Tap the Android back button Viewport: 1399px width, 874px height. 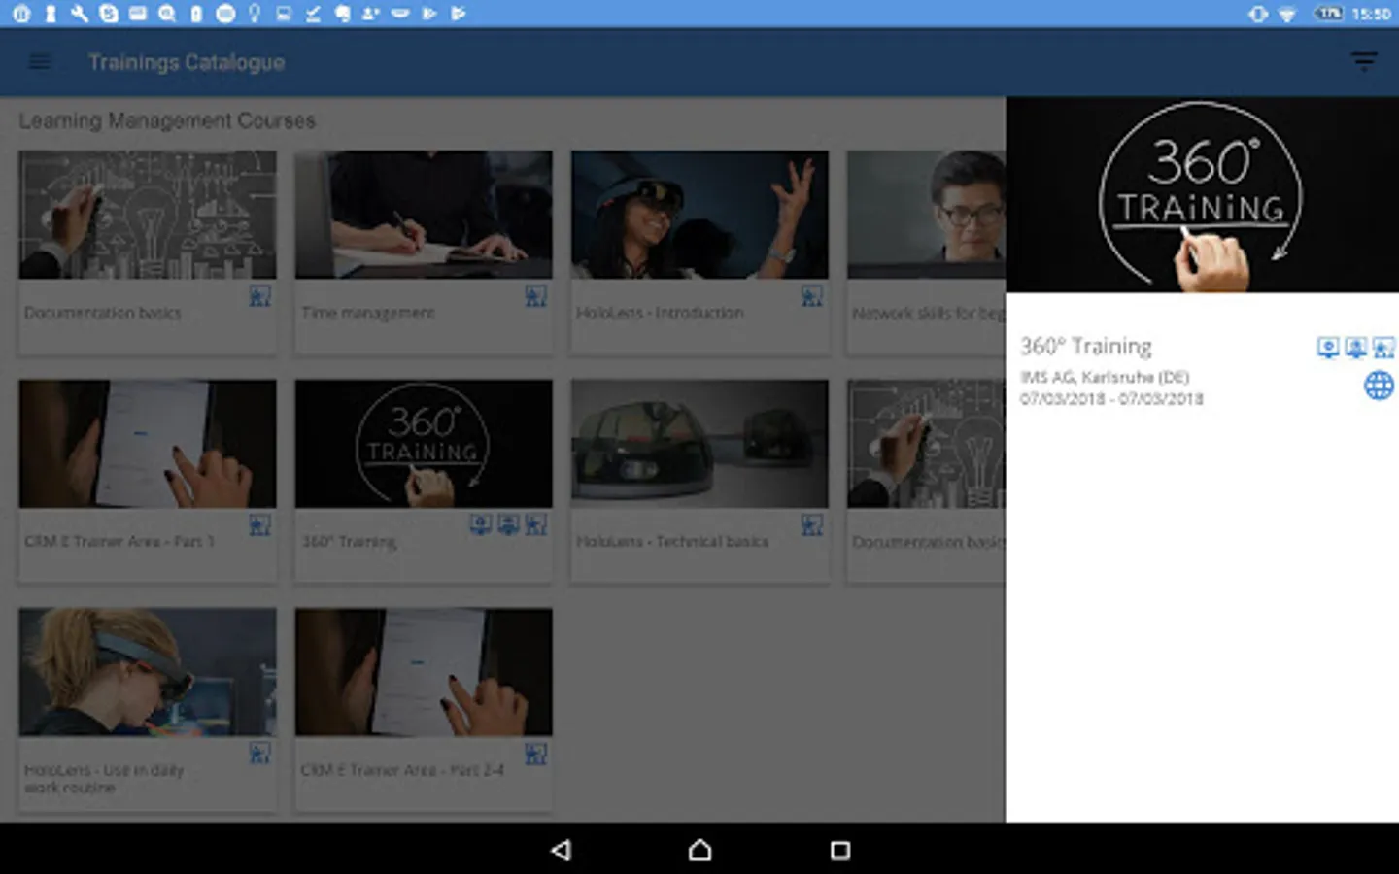pyautogui.click(x=561, y=851)
